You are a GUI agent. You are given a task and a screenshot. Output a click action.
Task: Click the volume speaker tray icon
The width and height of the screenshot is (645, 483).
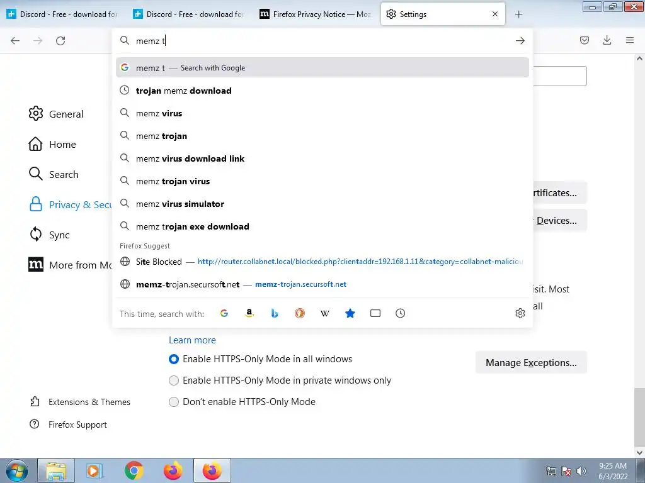click(581, 470)
